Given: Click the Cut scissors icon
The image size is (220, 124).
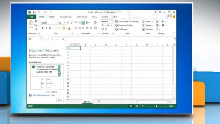Looking at the screenshot, I should (x=36, y=21).
